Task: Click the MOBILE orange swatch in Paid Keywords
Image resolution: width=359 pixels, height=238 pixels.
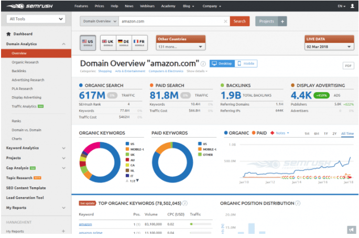Action: pyautogui.click(x=200, y=149)
